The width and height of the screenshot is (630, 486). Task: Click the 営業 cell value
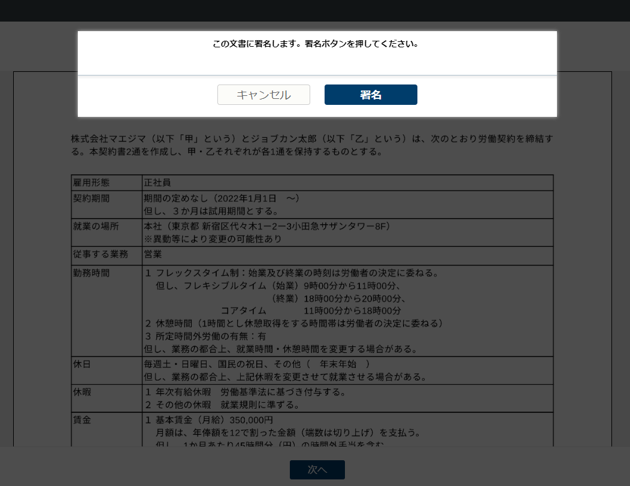153,254
